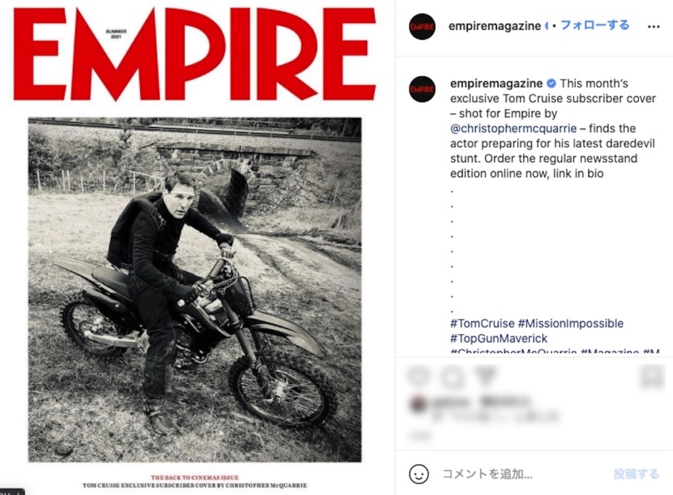Screen dimensions: 673x495
Task: Click the blurred commenter avatar
Action: [x=418, y=404]
